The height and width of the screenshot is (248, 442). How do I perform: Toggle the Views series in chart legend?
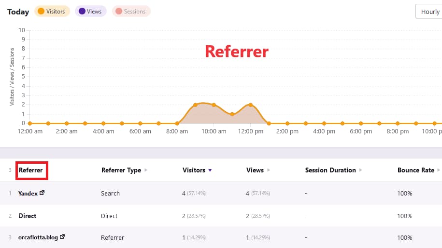(90, 12)
